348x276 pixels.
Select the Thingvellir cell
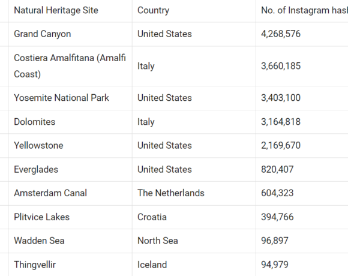pyautogui.click(x=70, y=265)
